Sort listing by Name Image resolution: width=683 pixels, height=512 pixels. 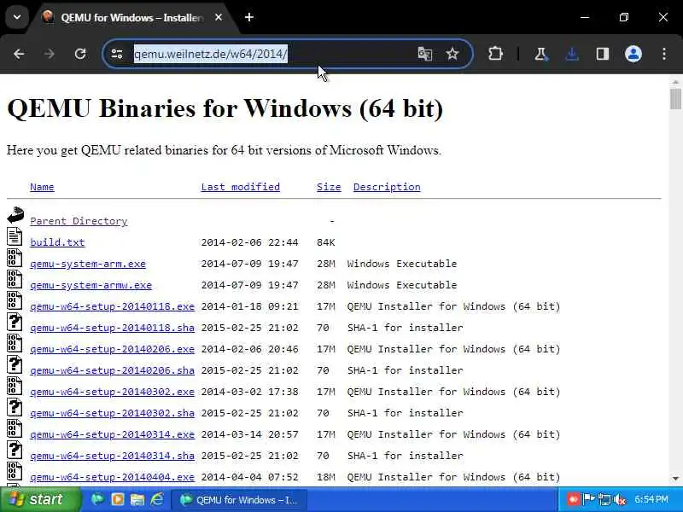click(x=42, y=187)
